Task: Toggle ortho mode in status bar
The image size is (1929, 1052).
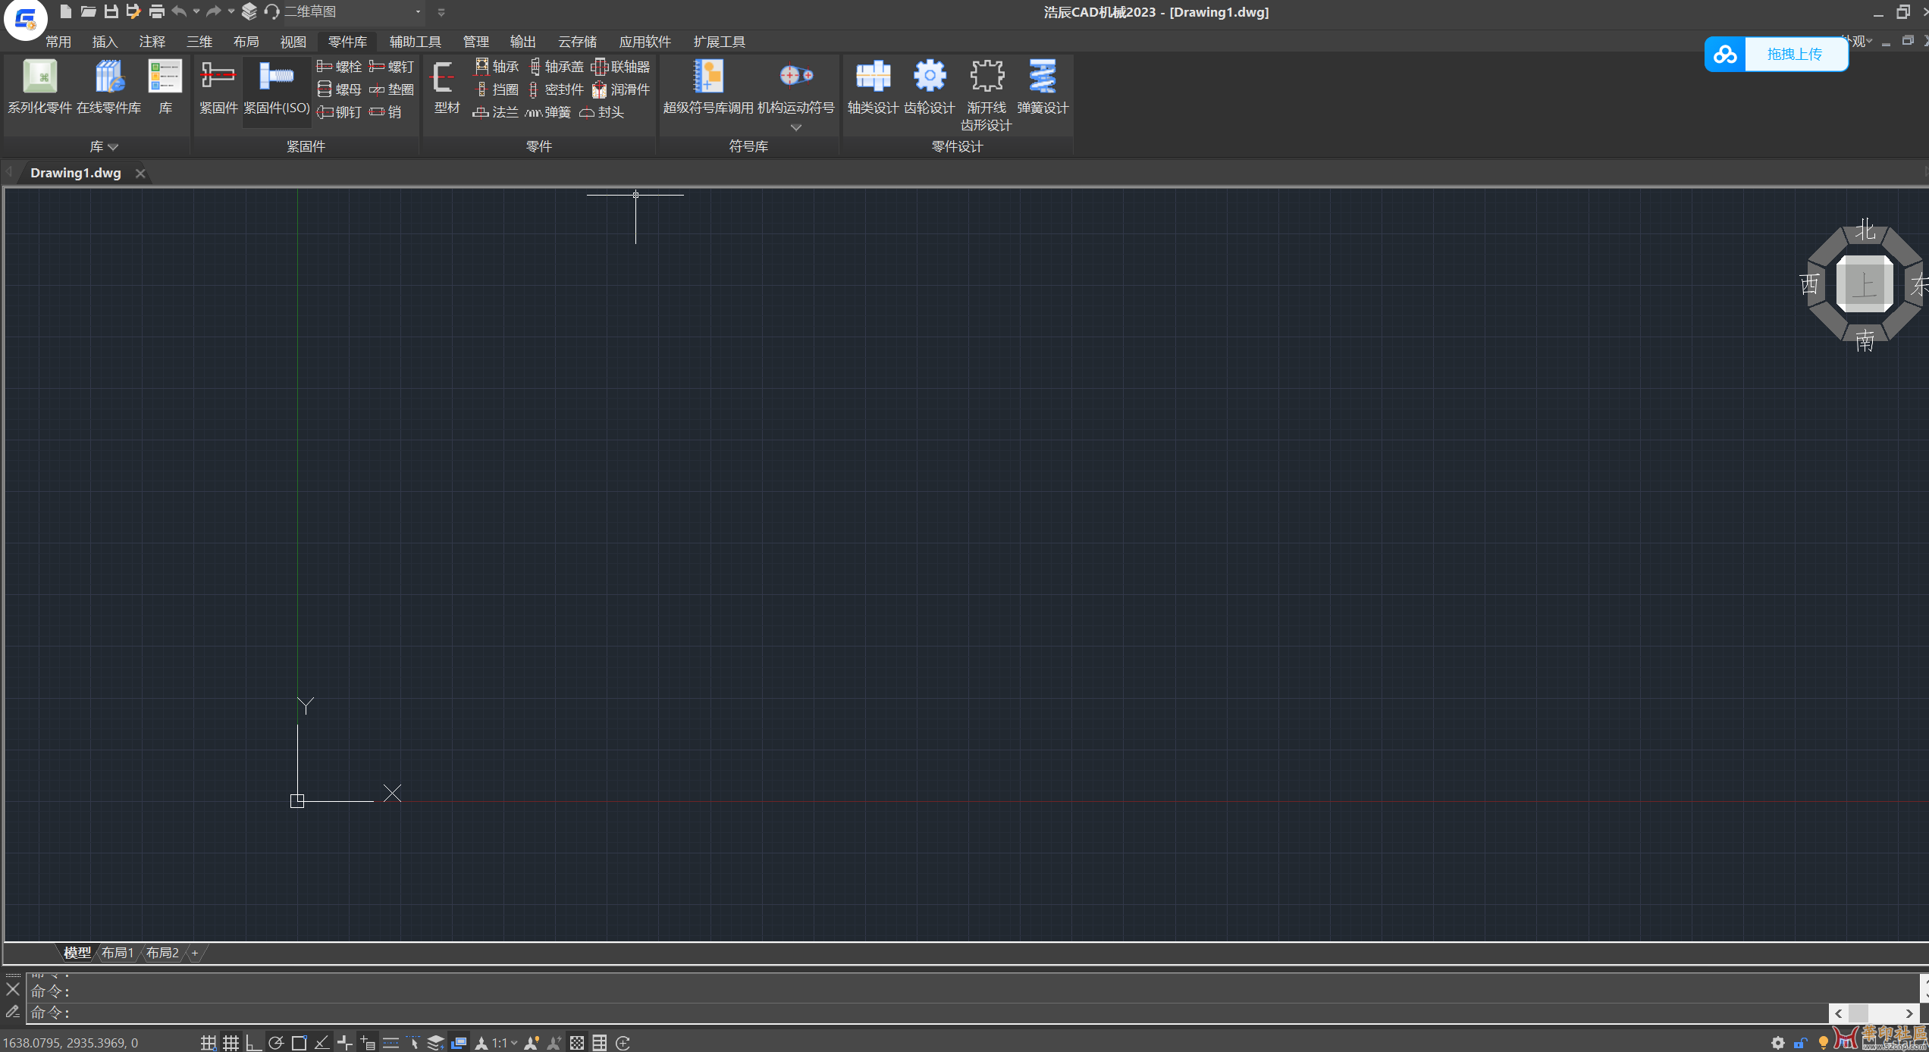Action: click(253, 1043)
